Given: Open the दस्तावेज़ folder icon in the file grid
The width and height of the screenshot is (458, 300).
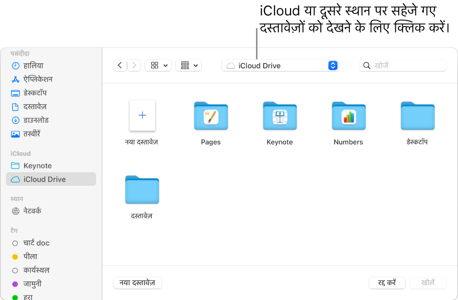Looking at the screenshot, I should point(142,189).
